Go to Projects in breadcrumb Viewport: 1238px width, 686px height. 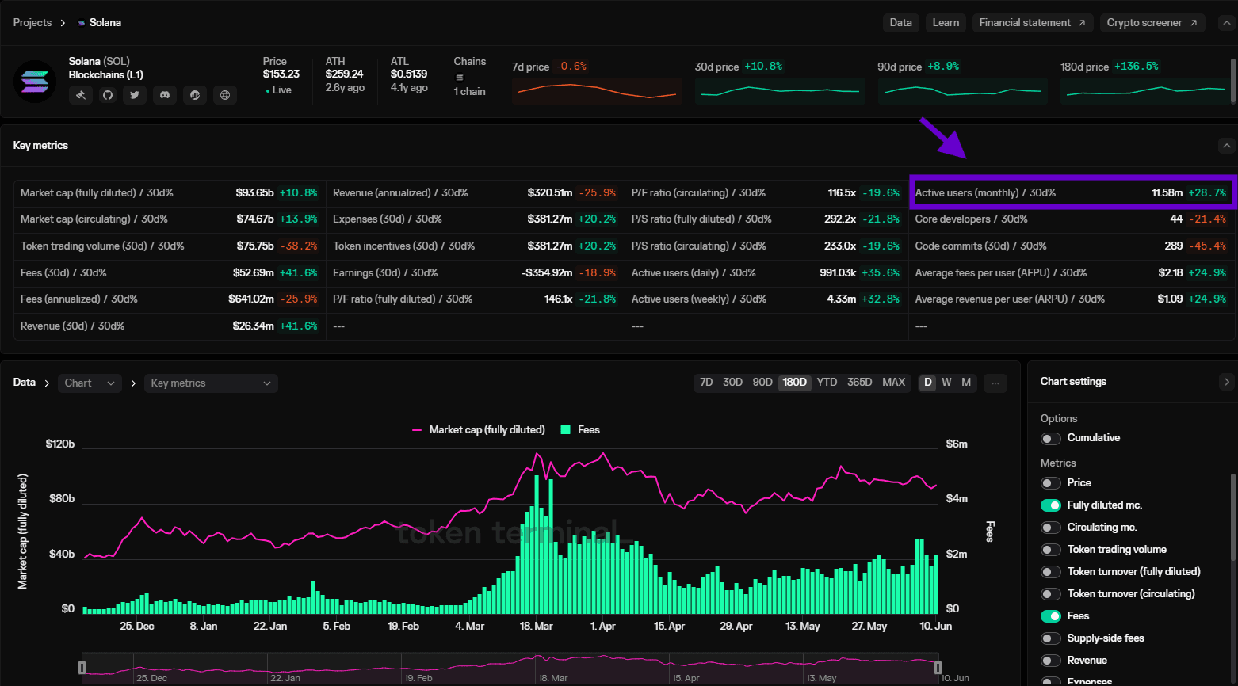[32, 23]
